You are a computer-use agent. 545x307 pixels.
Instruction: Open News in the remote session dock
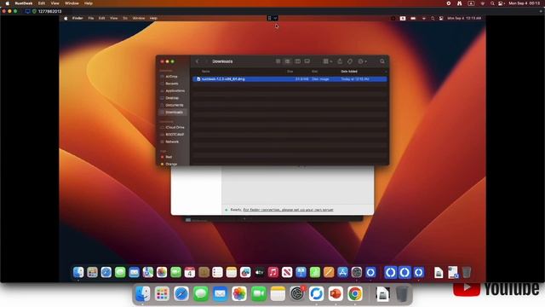tap(287, 272)
